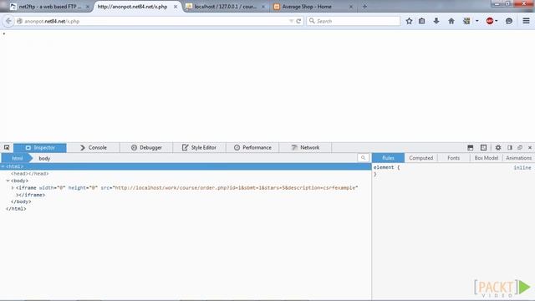Click the Adblock Plus icon
The image size is (535, 301).
[490, 21]
